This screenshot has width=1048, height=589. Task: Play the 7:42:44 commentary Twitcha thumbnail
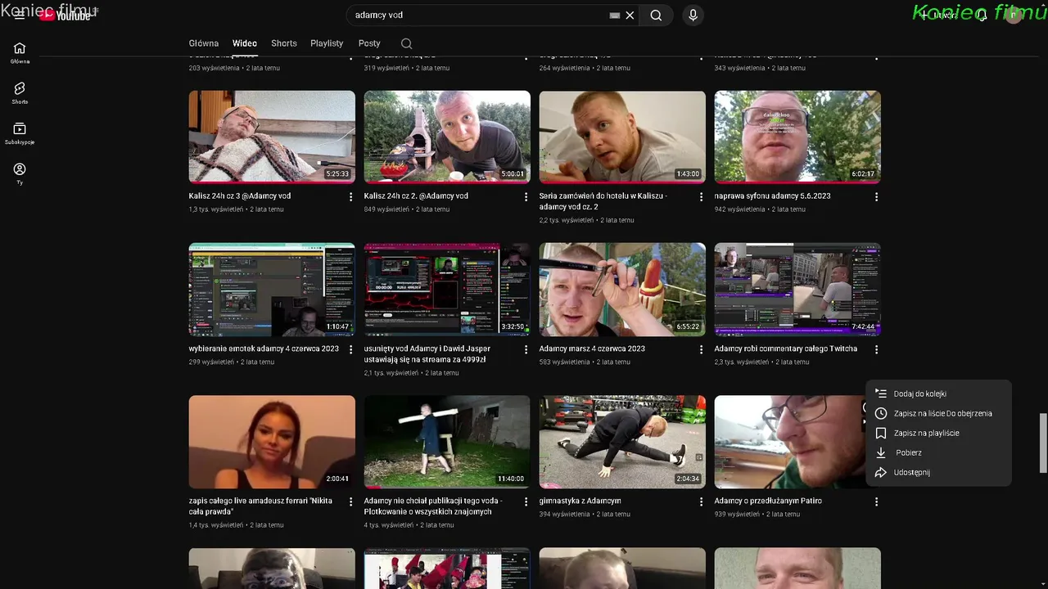[x=797, y=290]
